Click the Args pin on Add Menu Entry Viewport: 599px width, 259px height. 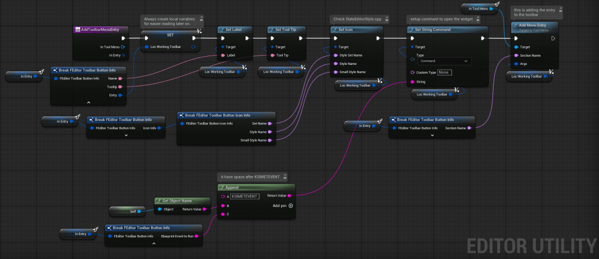516,64
